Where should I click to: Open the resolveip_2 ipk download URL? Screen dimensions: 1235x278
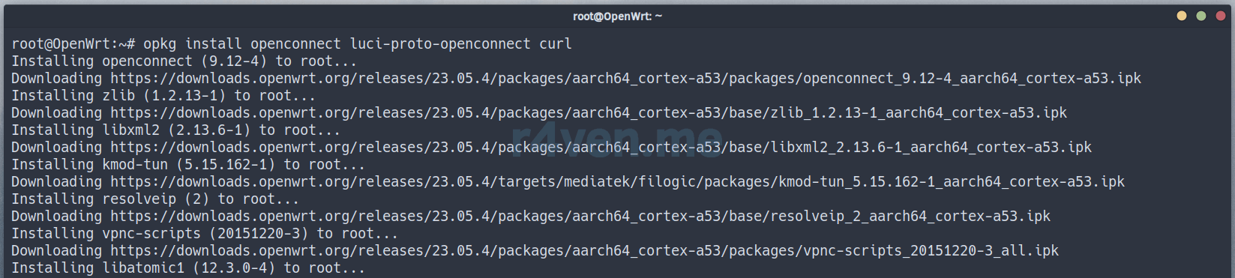coord(580,217)
